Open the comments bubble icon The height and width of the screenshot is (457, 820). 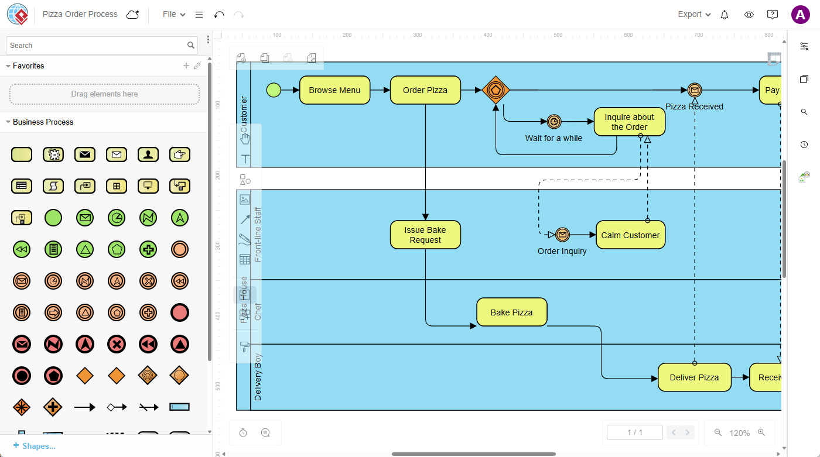tap(265, 432)
